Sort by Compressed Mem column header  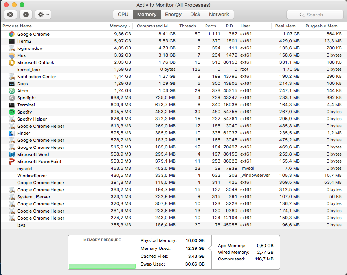(x=154, y=26)
